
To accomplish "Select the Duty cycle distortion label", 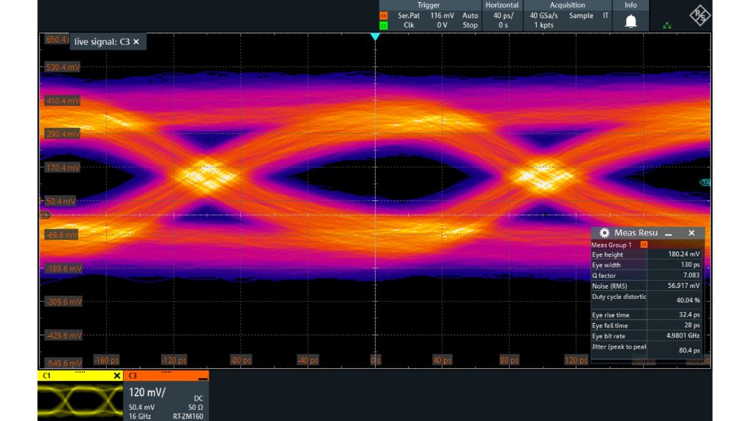I will coord(619,297).
